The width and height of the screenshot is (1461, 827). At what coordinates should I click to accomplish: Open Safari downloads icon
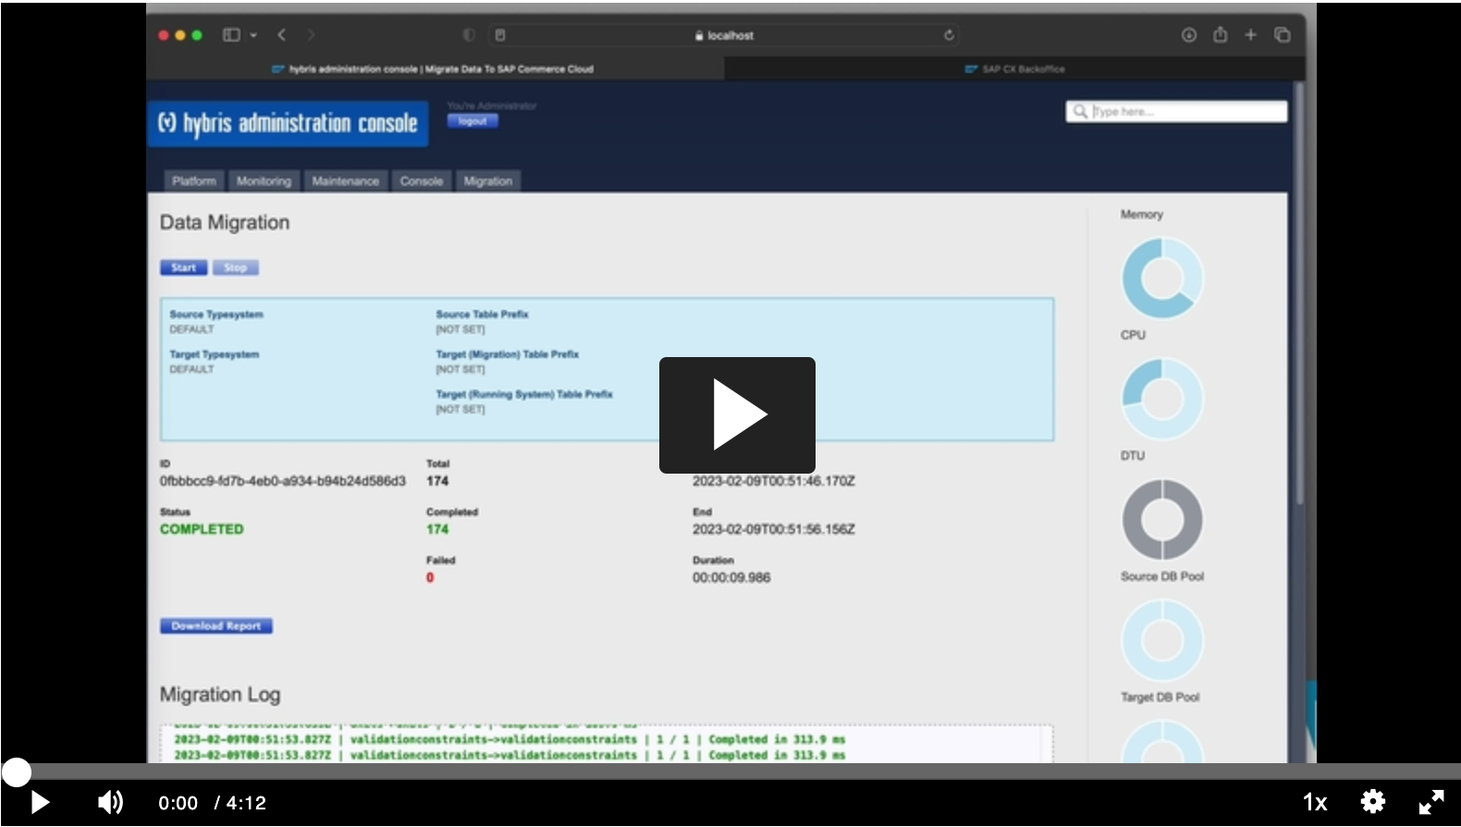click(1189, 35)
